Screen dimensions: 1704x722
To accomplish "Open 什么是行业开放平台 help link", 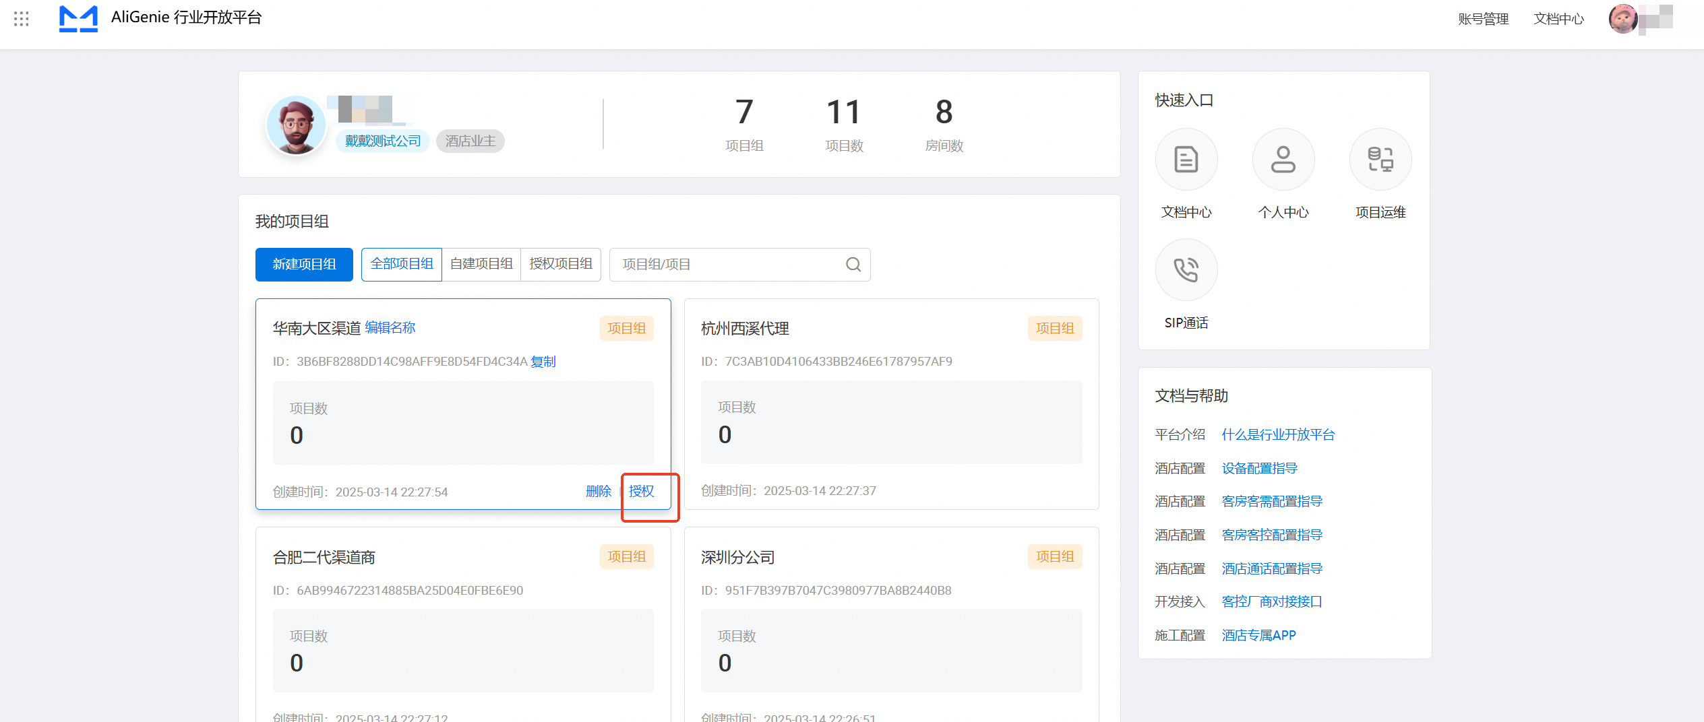I will [1278, 435].
